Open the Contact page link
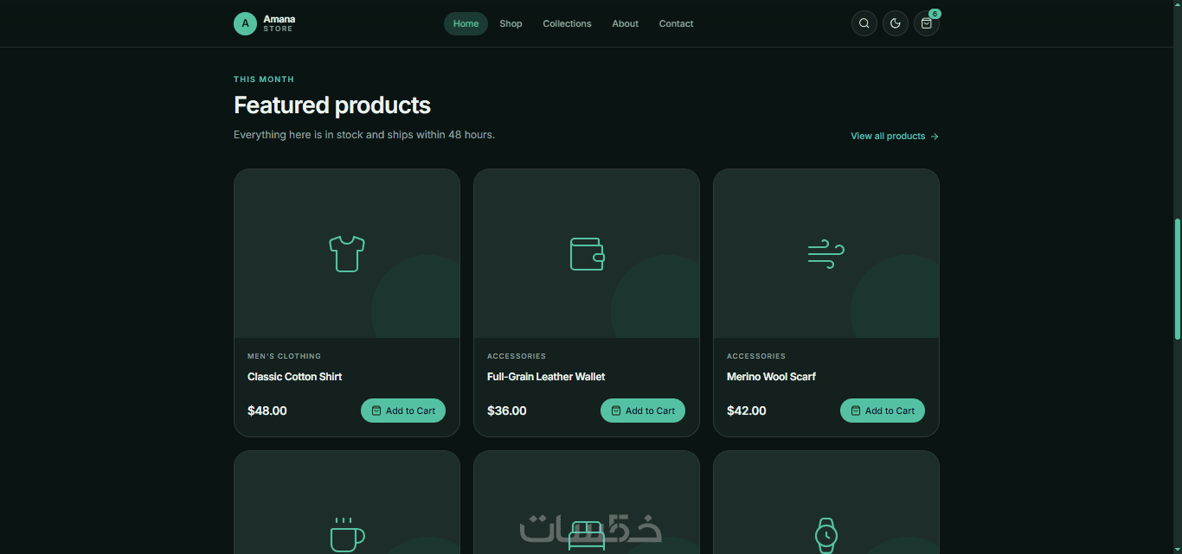 (x=676, y=23)
